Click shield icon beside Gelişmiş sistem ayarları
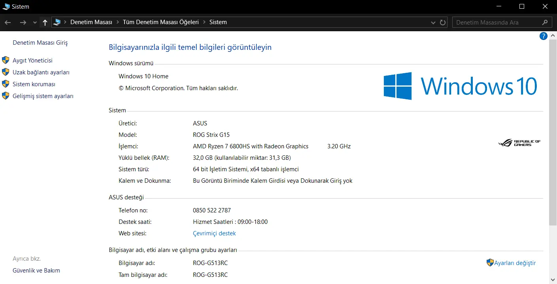This screenshot has height=284, width=557. pos(6,96)
